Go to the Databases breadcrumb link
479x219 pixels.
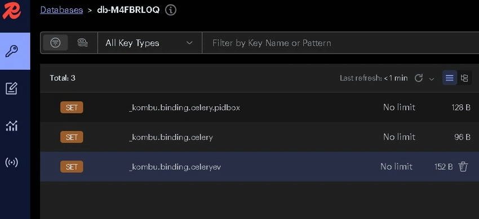click(x=61, y=10)
